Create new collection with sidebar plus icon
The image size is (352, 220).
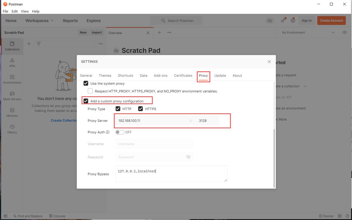(29, 44)
